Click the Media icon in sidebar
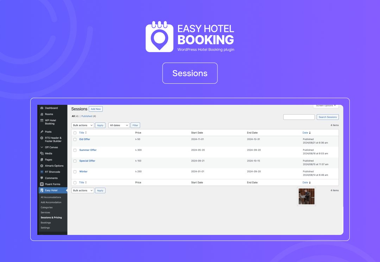 (x=42, y=154)
